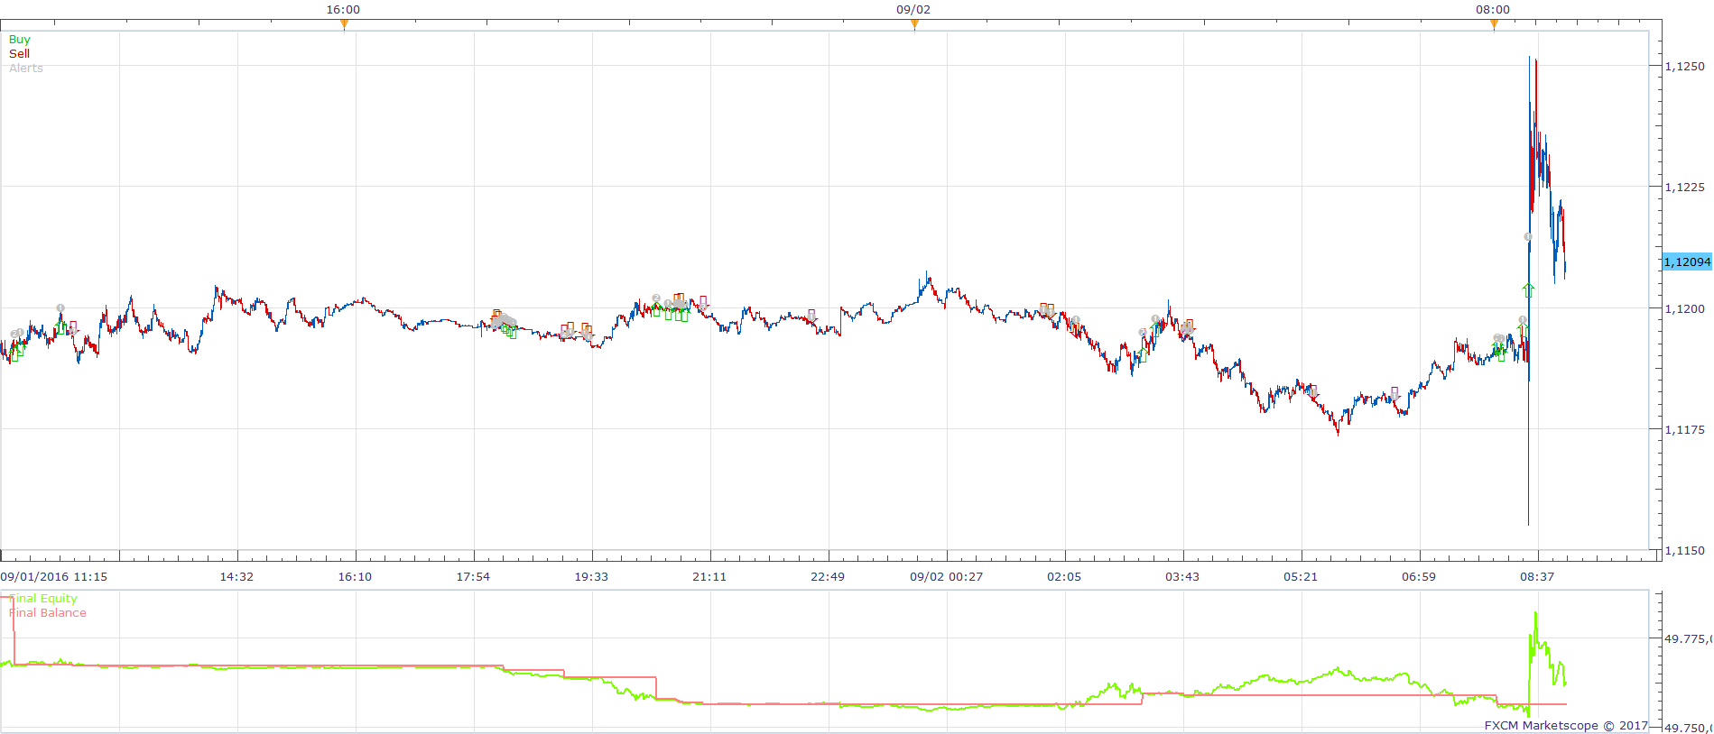Viewport: 1714px width, 734px height.
Task: Select the alert bubble near 11:15 chart start
Action: pos(60,308)
